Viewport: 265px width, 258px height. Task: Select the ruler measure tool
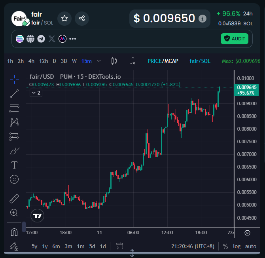(14, 199)
